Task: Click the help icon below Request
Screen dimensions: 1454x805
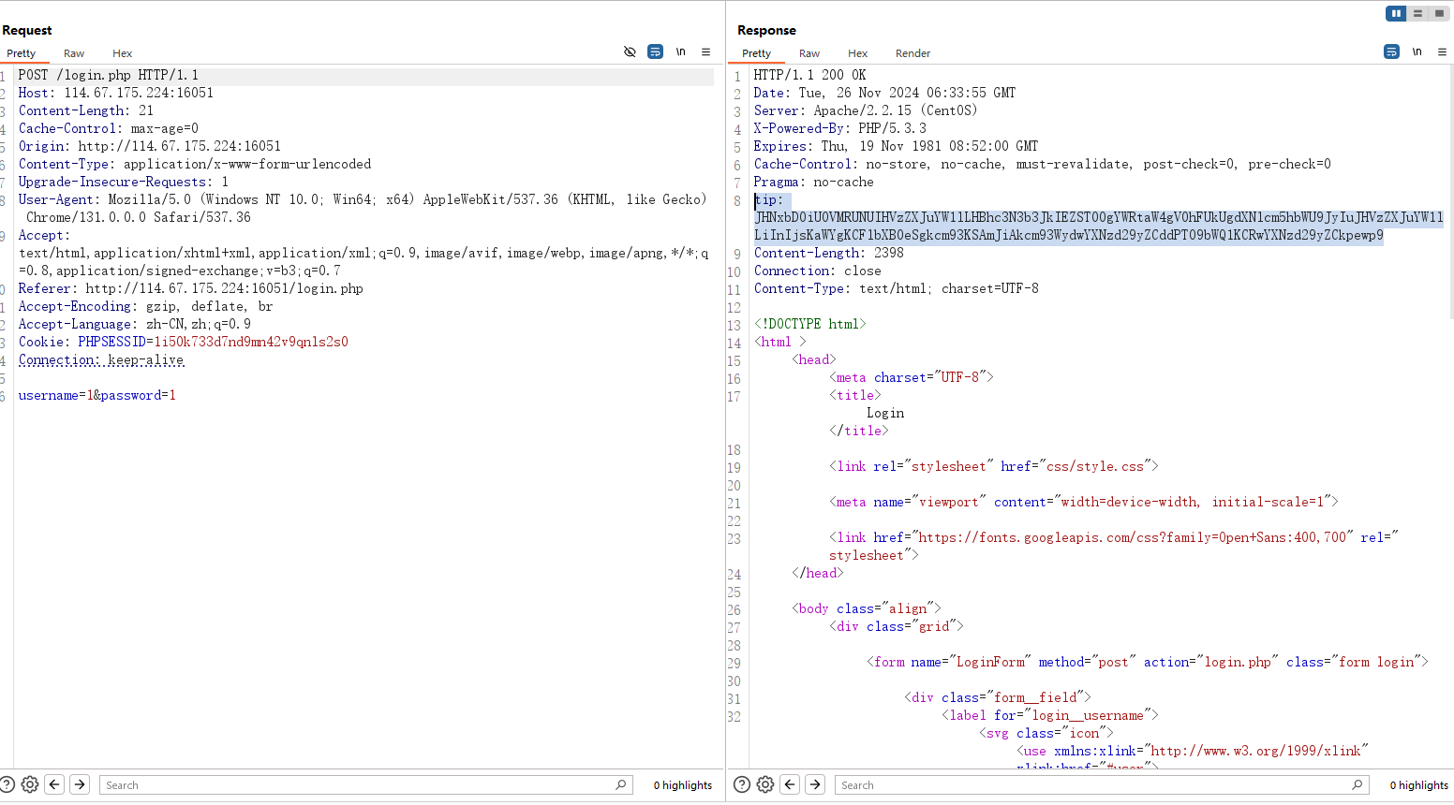Action: point(7,784)
